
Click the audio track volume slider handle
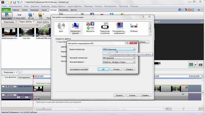coord(19,97)
